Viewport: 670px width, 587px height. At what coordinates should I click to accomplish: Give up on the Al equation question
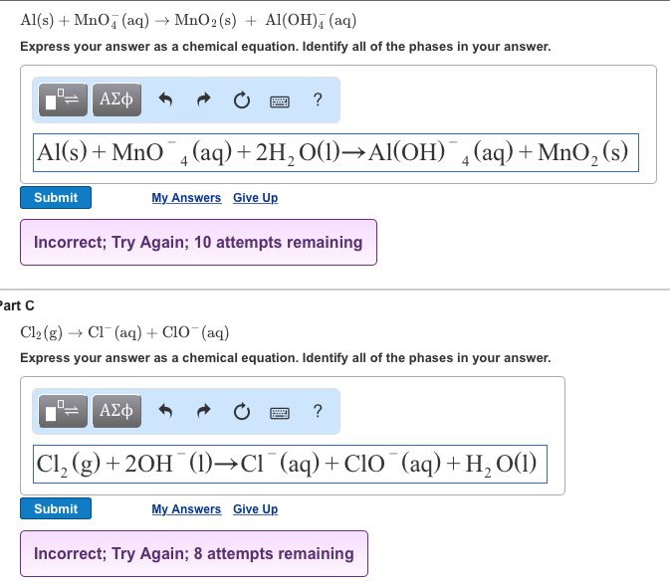(255, 198)
